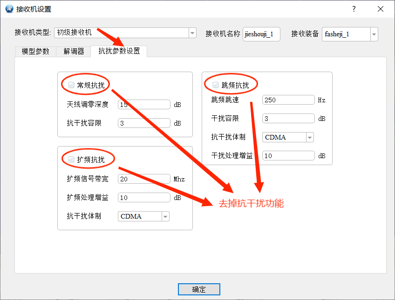Click the 接收机设置 window title
Viewport: 395px width, 300px height.
[x=34, y=9]
